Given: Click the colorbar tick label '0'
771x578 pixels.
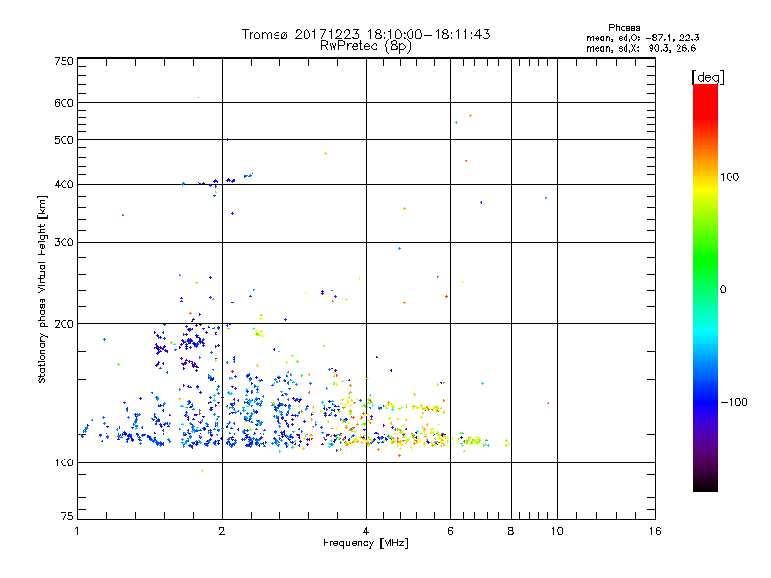Looking at the screenshot, I should [x=723, y=290].
